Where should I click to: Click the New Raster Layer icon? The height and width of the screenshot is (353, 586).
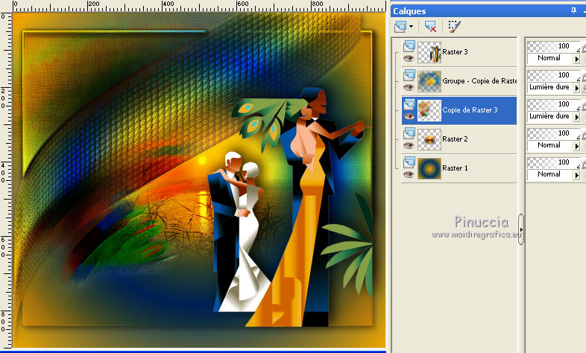tap(400, 27)
